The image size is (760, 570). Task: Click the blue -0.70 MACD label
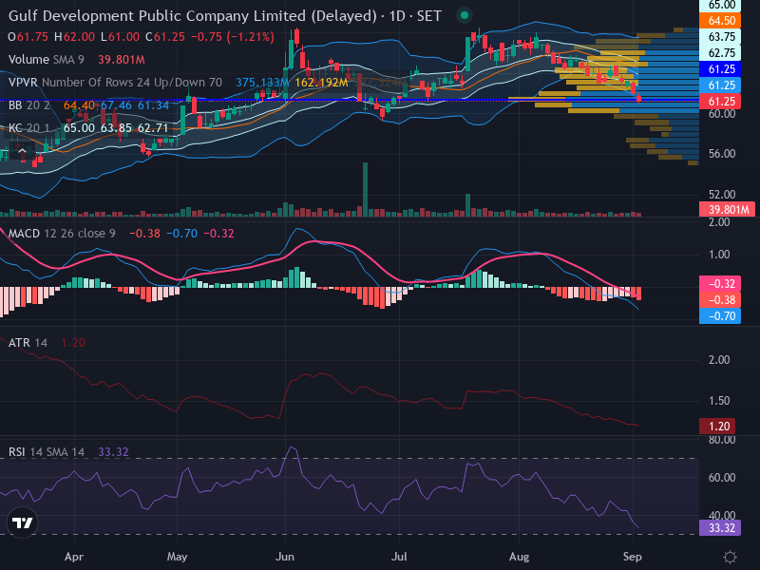tap(720, 316)
